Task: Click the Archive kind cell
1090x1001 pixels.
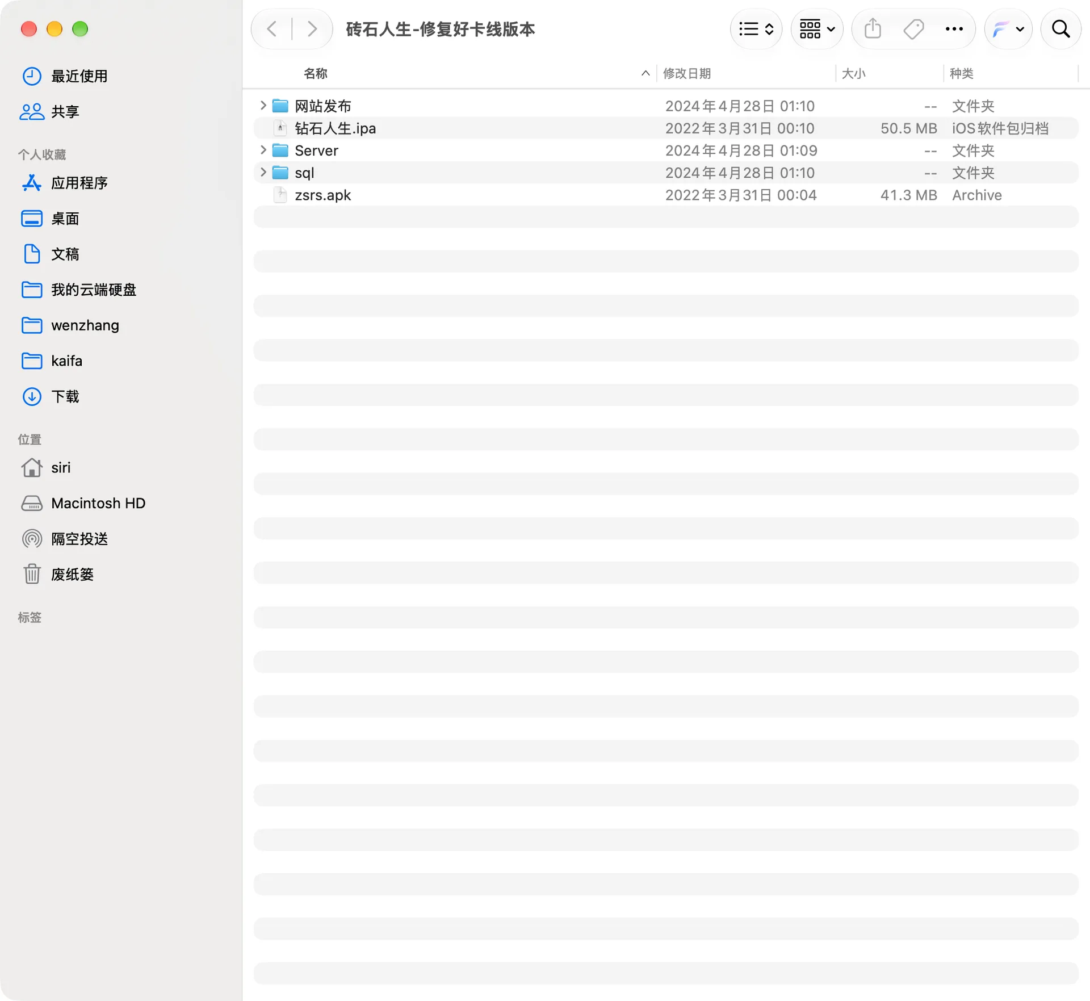Action: coord(976,195)
